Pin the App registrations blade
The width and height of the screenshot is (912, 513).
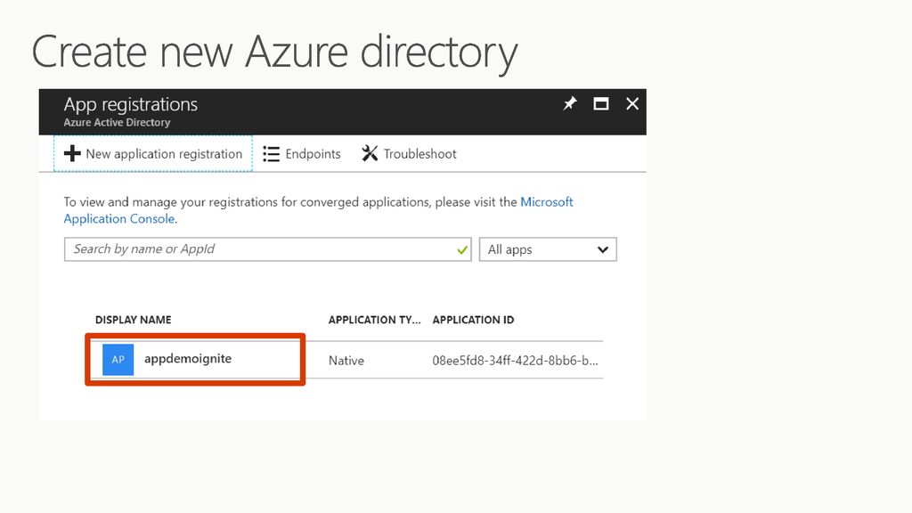[x=569, y=103]
